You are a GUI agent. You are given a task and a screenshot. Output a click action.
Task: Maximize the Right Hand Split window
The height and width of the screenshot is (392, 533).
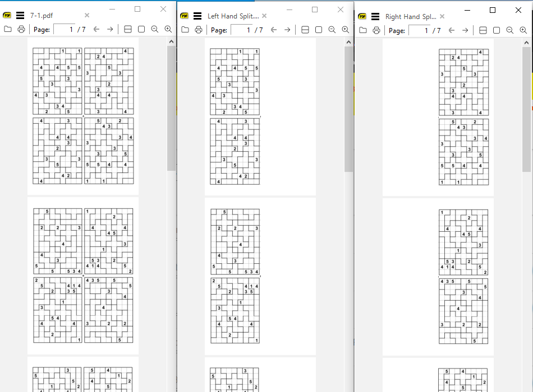point(493,10)
